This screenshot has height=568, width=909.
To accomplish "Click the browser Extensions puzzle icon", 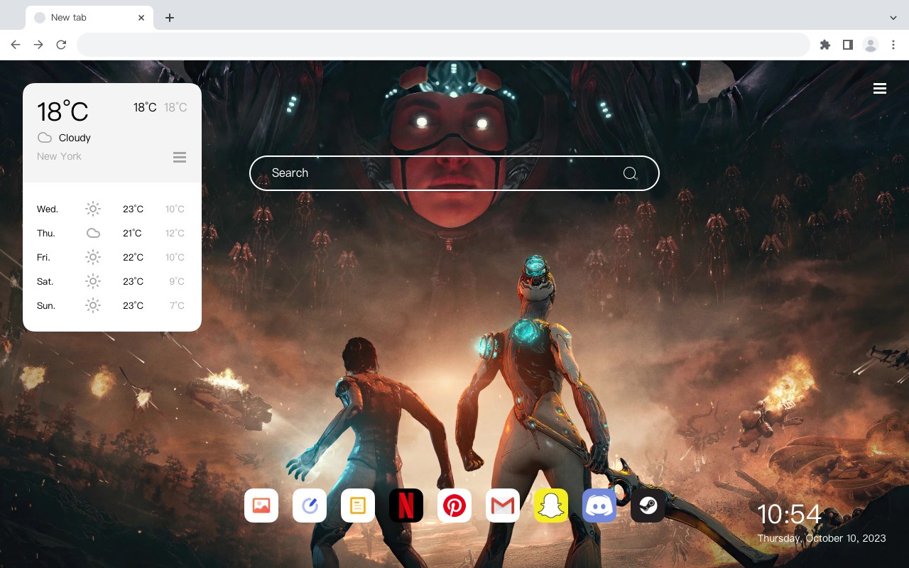I will [x=824, y=45].
